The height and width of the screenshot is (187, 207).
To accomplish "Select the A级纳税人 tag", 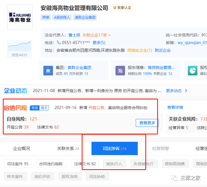I will tap(62, 17).
